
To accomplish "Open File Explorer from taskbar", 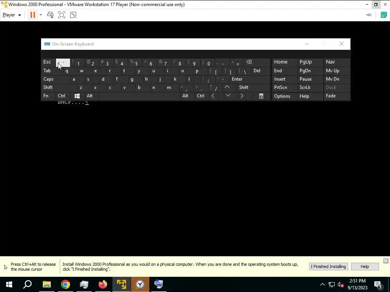I will click(x=46, y=284).
